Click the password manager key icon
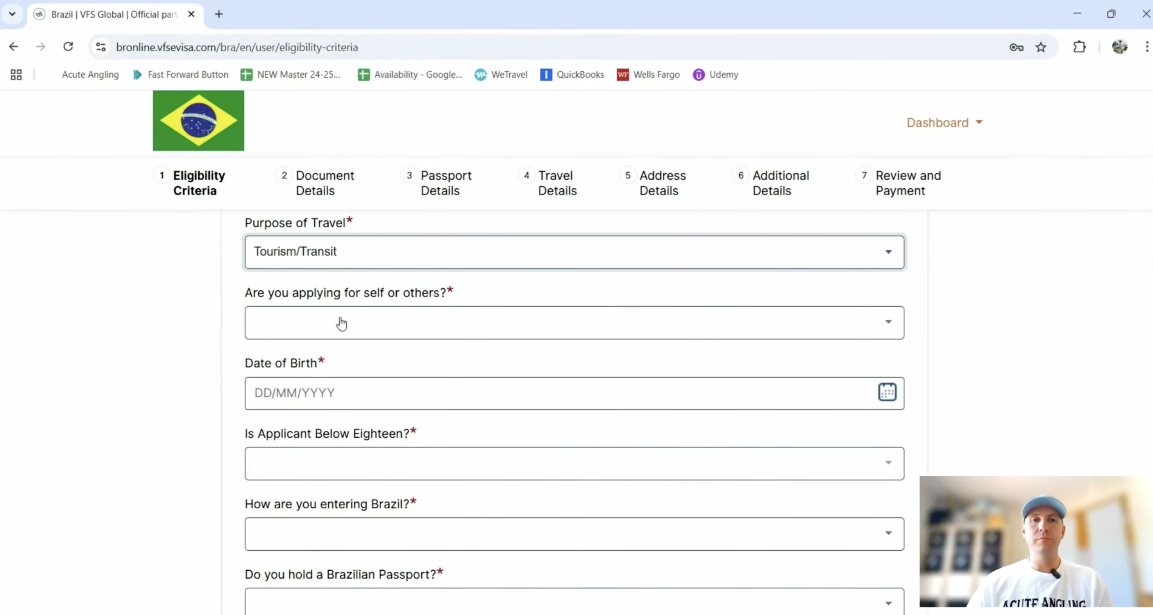This screenshot has width=1153, height=615. [1016, 47]
